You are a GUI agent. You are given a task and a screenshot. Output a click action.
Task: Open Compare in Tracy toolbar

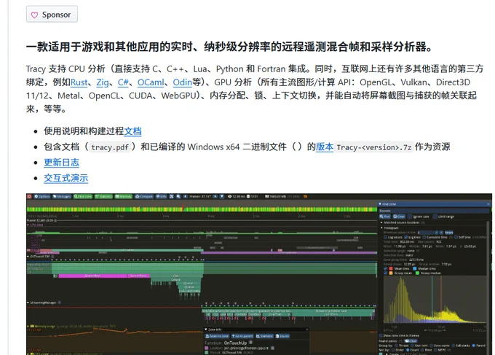143,196
